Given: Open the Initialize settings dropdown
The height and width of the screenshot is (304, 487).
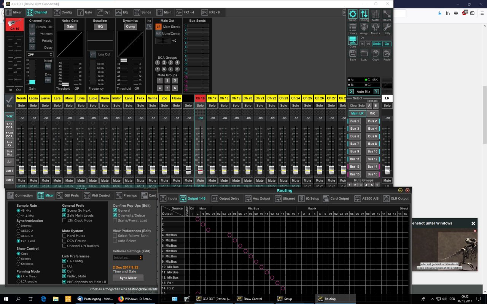Looking at the screenshot, I should [128, 258].
